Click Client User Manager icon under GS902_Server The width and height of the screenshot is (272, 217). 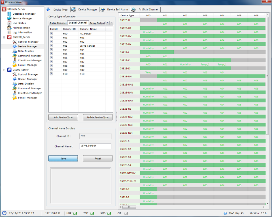point(15,93)
